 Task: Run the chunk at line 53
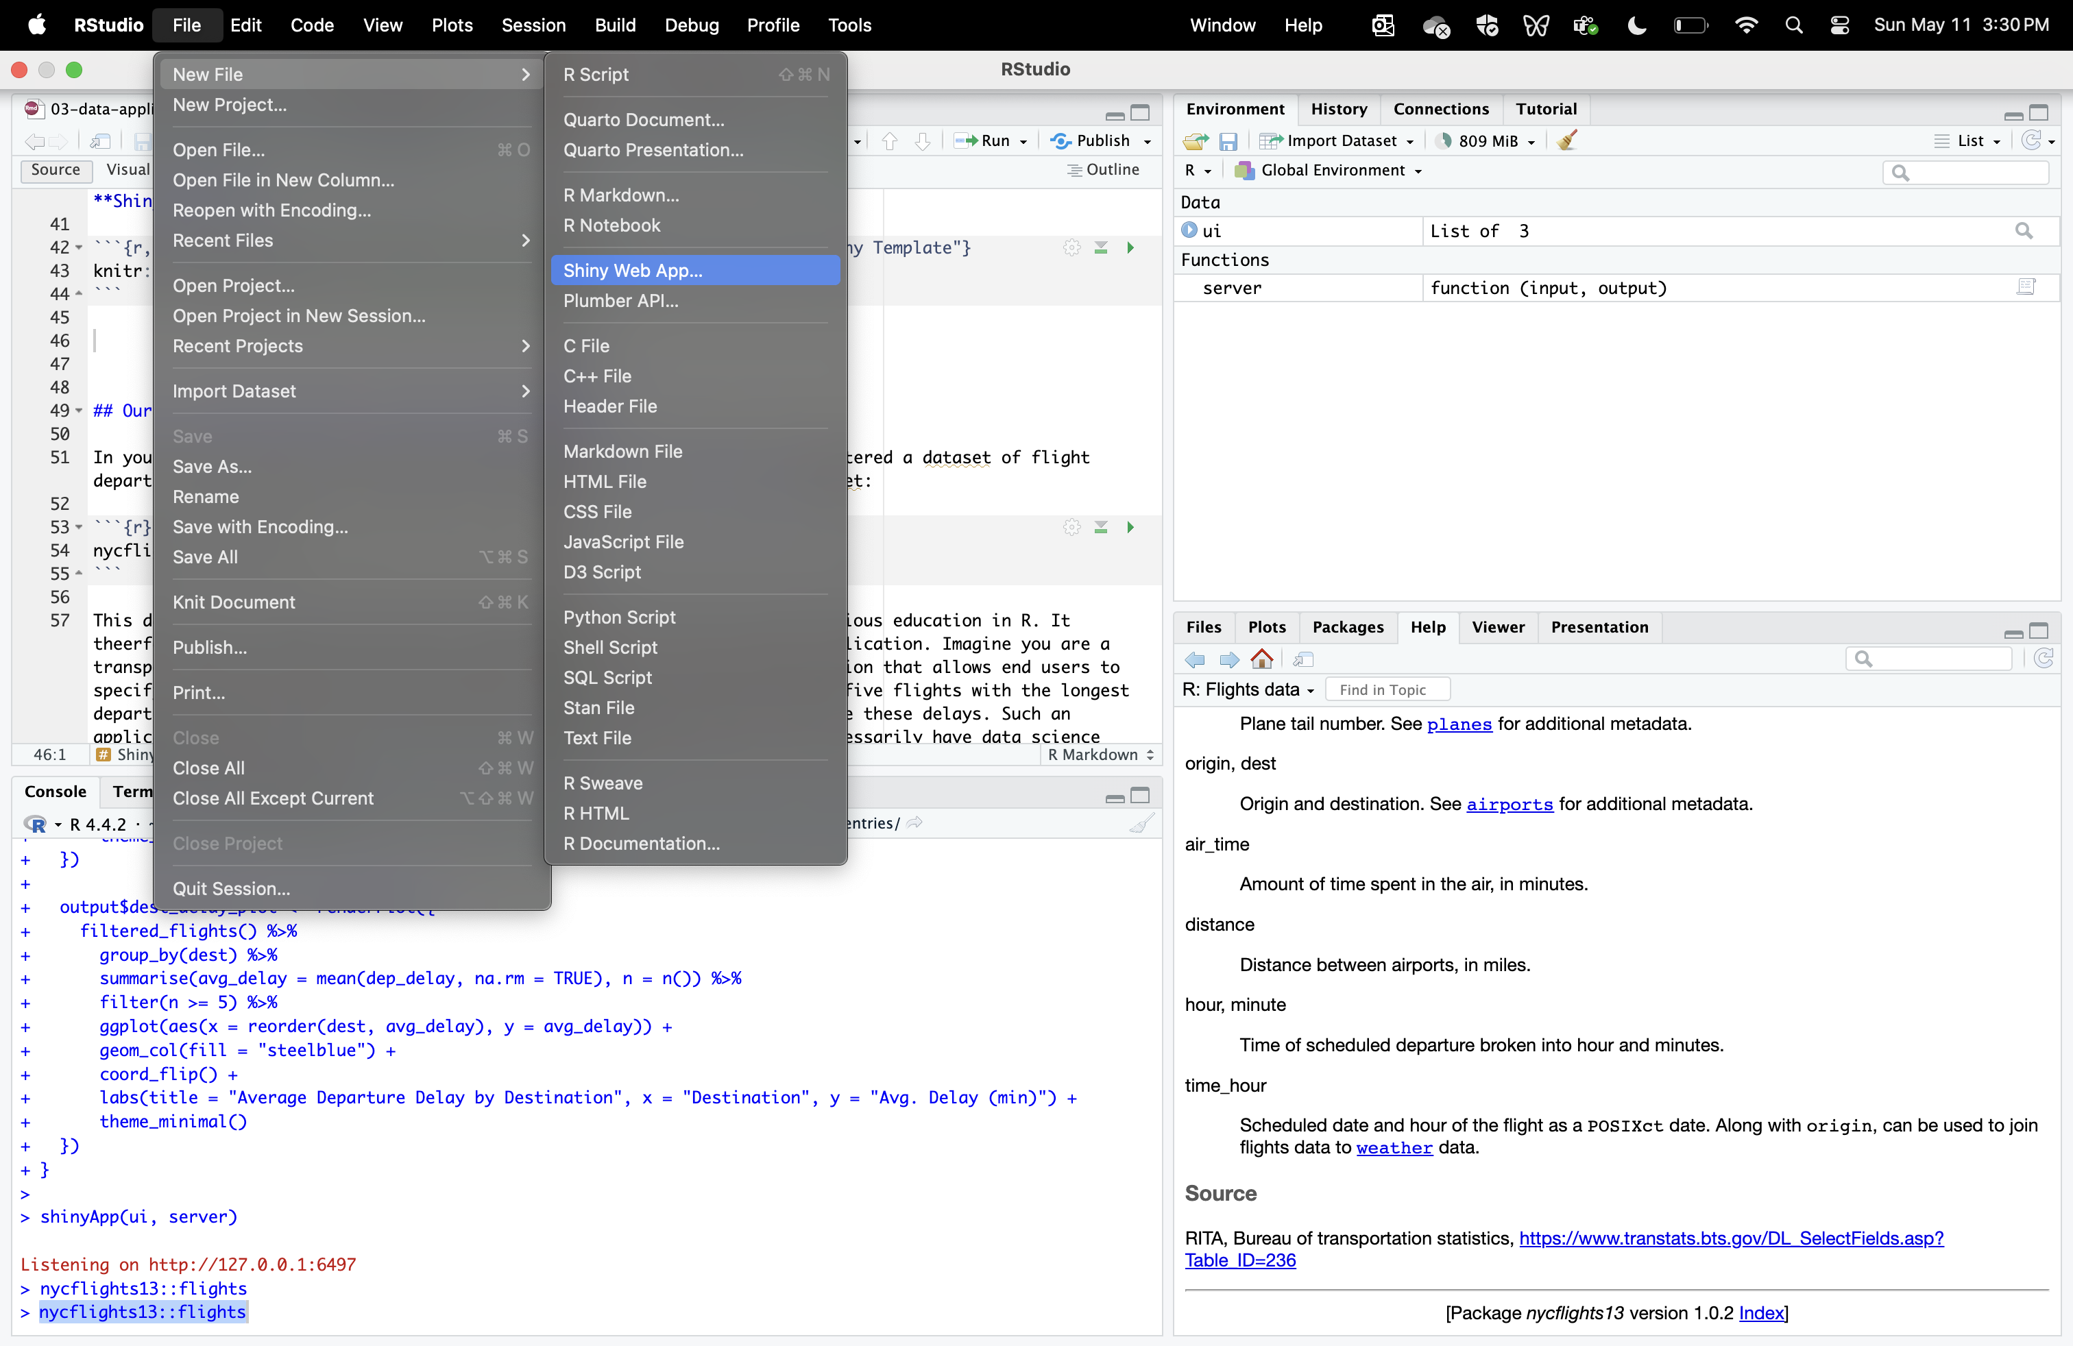coord(1130,528)
